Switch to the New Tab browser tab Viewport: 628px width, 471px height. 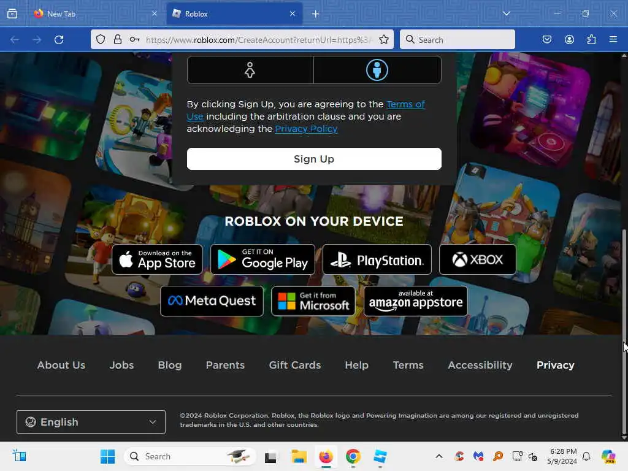[x=94, y=13]
